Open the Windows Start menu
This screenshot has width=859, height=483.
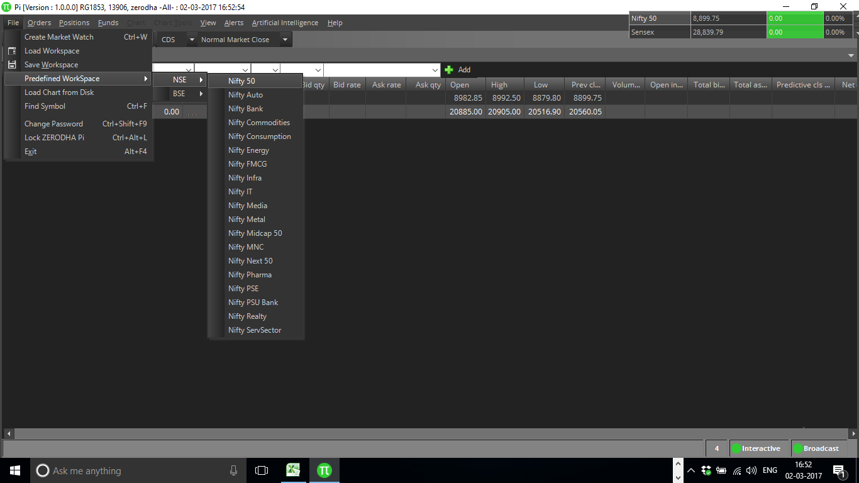[x=15, y=470]
